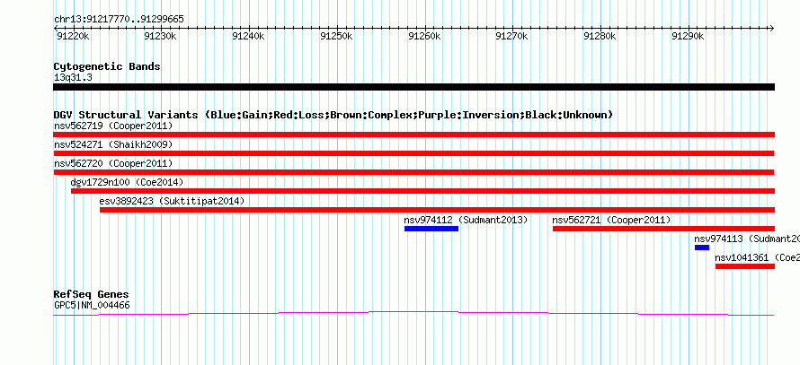The height and width of the screenshot is (365, 800).
Task: Open the dgv1729n100 (Coe2014) label
Action: tap(127, 182)
